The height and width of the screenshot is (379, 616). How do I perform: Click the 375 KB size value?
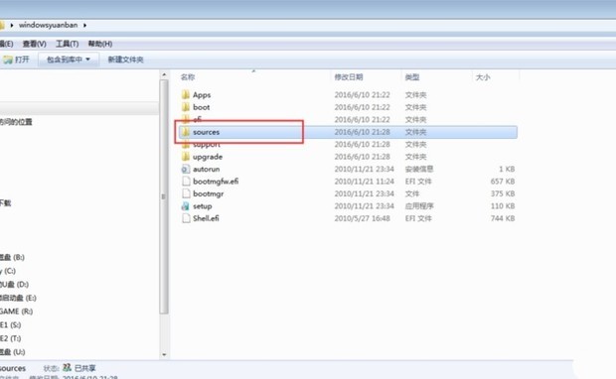(503, 193)
